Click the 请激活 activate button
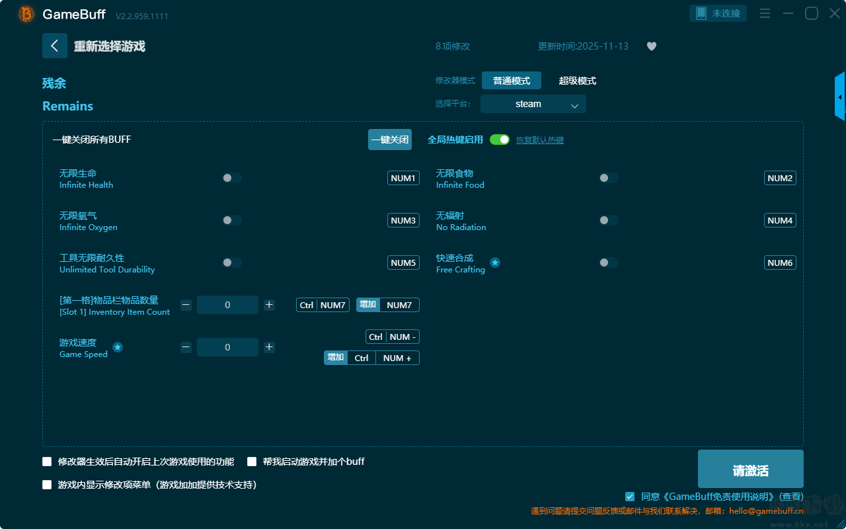This screenshot has width=846, height=529. 751,469
